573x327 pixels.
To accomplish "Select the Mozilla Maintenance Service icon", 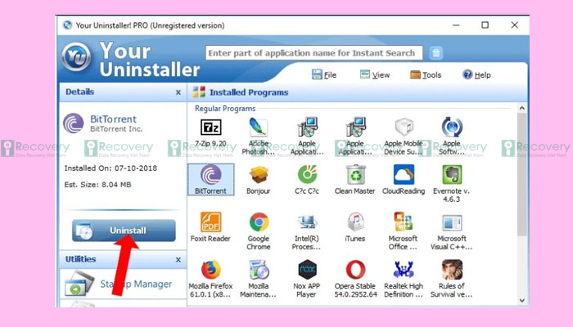I will pyautogui.click(x=259, y=270).
